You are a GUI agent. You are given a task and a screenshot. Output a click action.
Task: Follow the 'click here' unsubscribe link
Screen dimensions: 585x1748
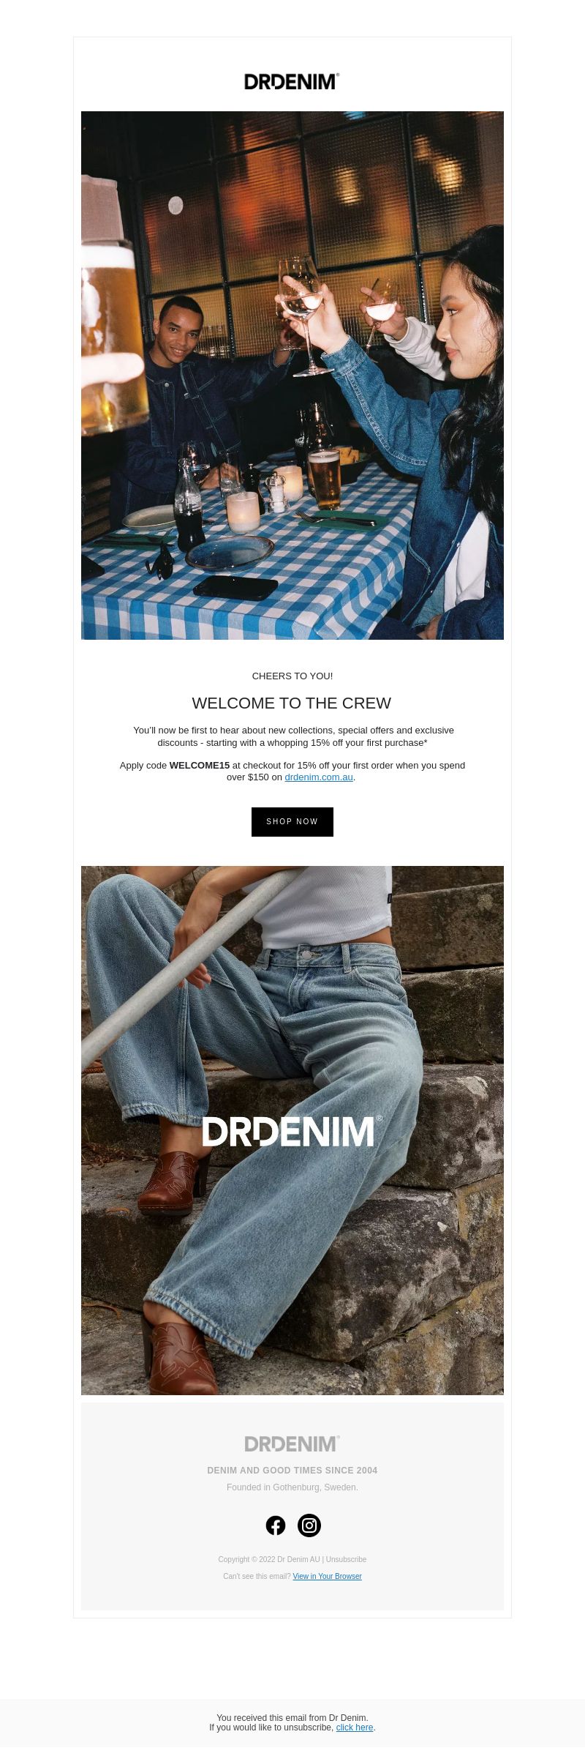[355, 1727]
